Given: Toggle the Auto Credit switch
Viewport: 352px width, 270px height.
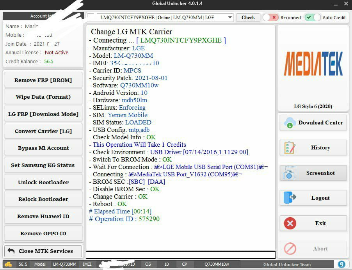Looking at the screenshot, I should (313, 18).
